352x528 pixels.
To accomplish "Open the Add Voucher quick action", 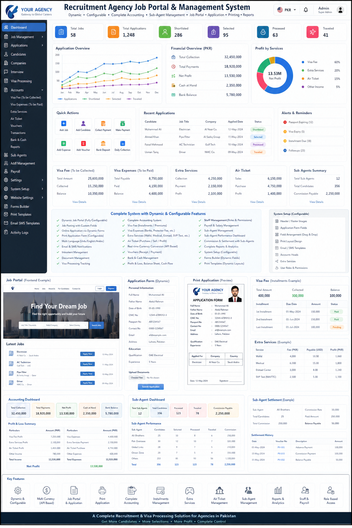I will (83, 144).
